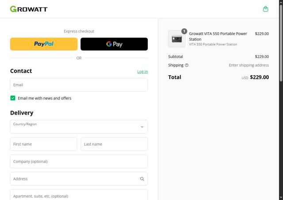
Task: Open the Country/Region dropdown
Action: tap(79, 127)
